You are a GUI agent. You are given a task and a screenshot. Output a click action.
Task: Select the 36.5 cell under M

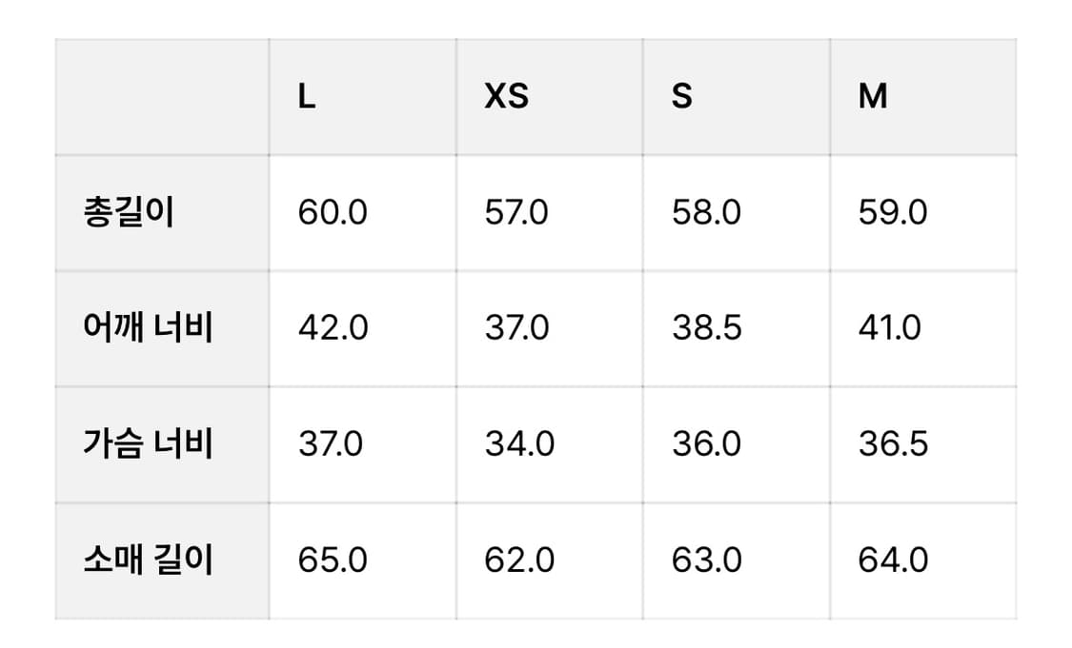pyautogui.click(x=893, y=444)
